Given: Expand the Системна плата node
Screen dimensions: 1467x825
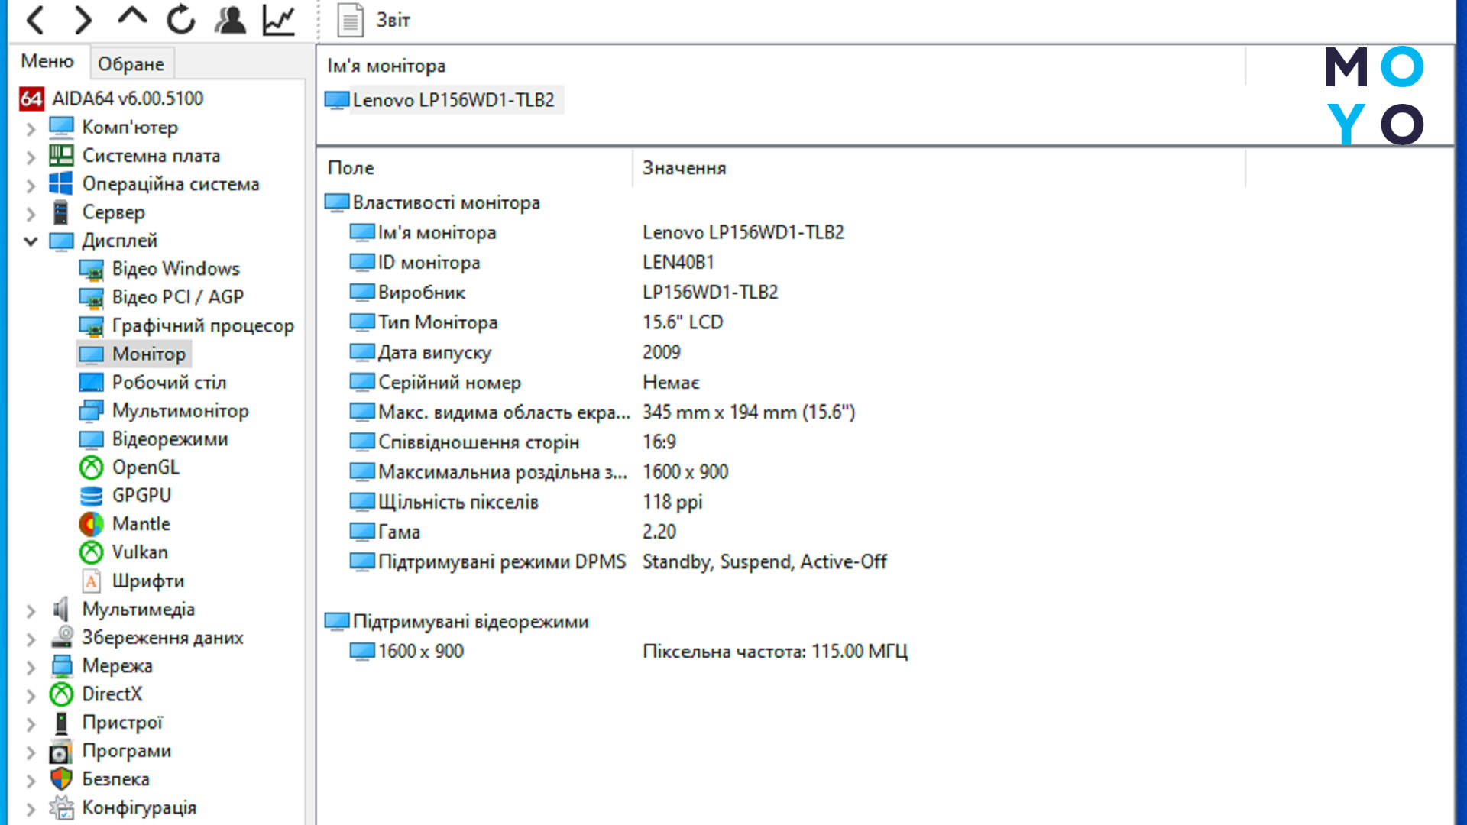Looking at the screenshot, I should (x=31, y=157).
